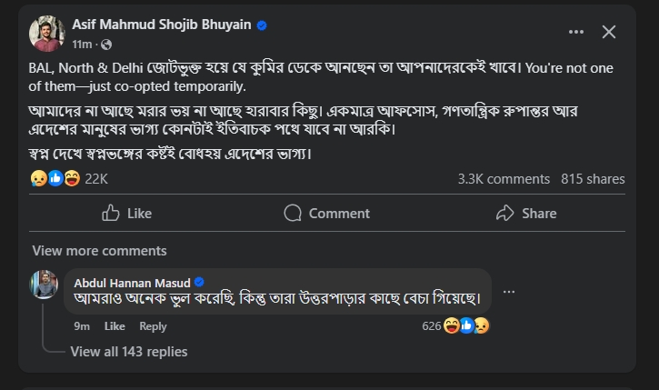Click Abdul Hannan Masud's avatar
The height and width of the screenshot is (390, 659).
(44, 285)
